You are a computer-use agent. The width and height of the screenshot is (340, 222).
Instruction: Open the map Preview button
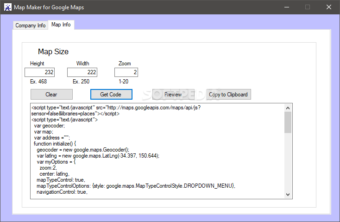173,95
